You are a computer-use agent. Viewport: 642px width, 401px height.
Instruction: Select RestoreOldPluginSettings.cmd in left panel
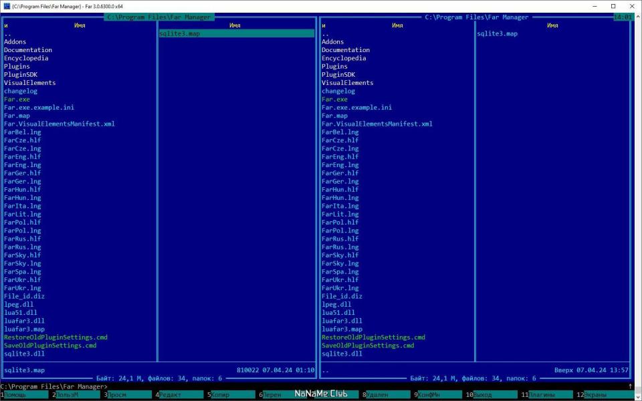(56, 337)
